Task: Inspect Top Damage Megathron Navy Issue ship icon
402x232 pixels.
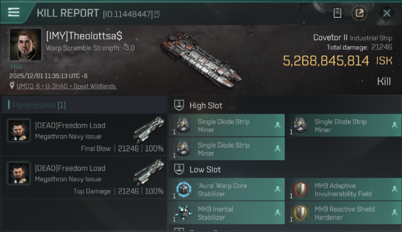Action: (149, 173)
